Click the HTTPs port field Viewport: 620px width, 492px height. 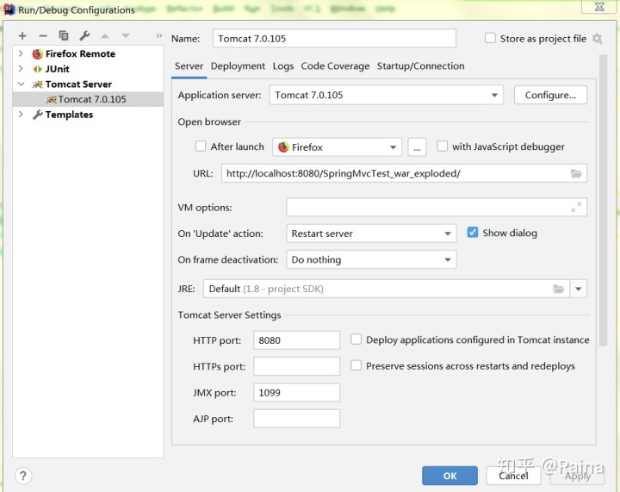click(296, 366)
